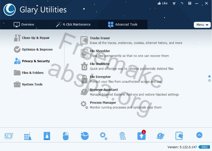Open Disk Cleaner screen icon in bottom toolbar
This screenshot has height=151, width=212.
point(9,136)
